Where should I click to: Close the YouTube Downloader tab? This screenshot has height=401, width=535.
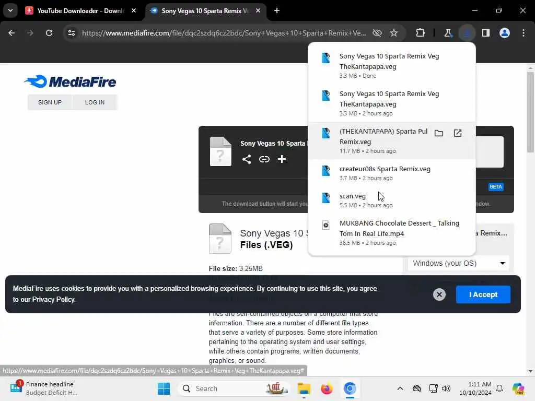pyautogui.click(x=134, y=10)
